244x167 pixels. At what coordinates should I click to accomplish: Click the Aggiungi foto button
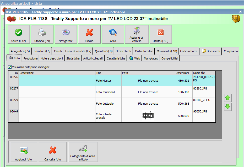click(24, 152)
